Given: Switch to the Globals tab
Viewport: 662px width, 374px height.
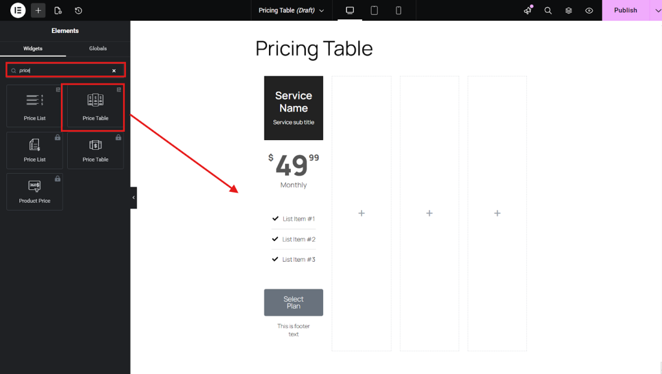Looking at the screenshot, I should (98, 48).
